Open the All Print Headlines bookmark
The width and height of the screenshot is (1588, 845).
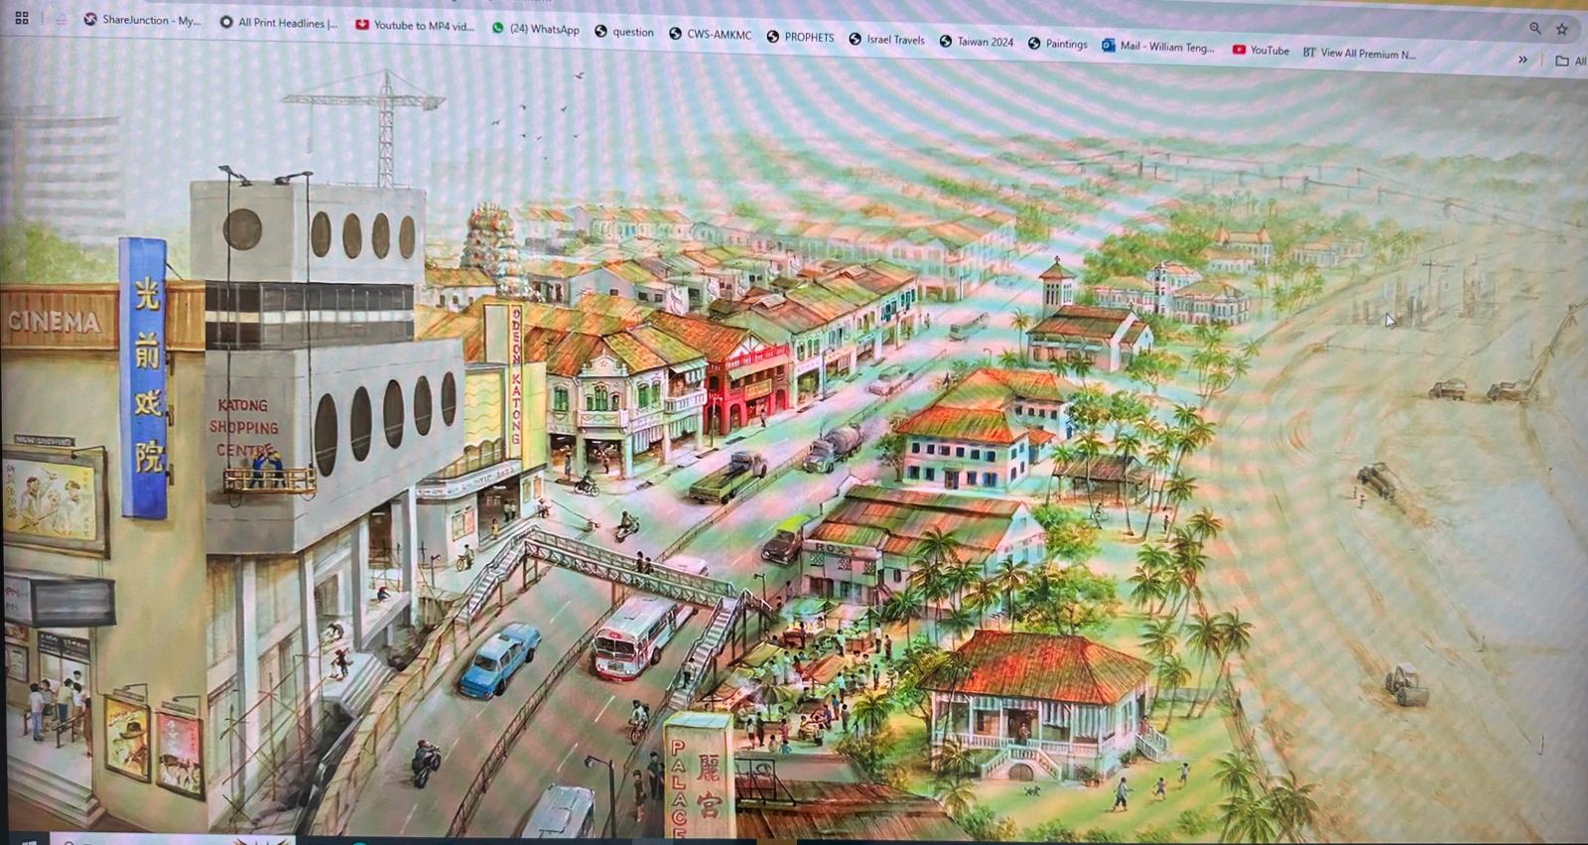(x=279, y=23)
